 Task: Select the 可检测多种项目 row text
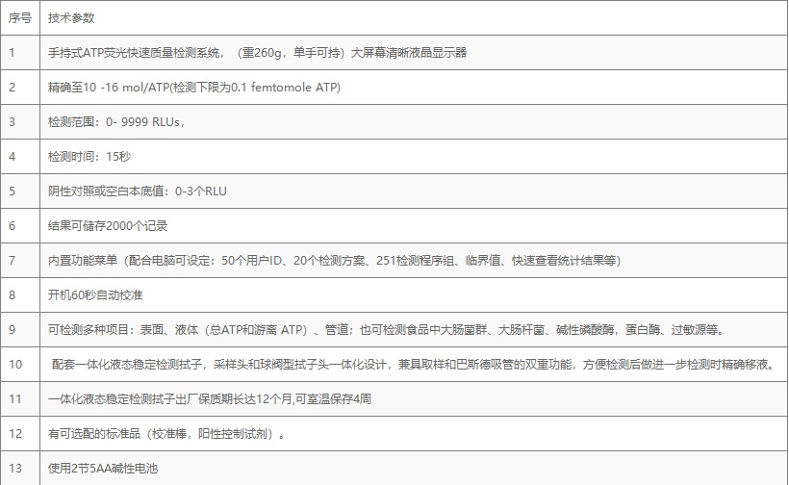coord(385,330)
